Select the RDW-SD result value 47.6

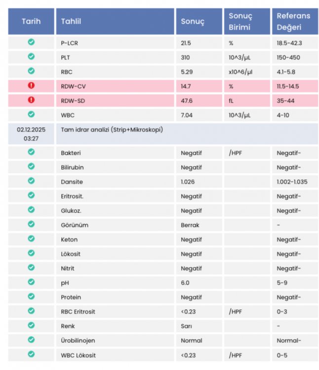coord(187,101)
